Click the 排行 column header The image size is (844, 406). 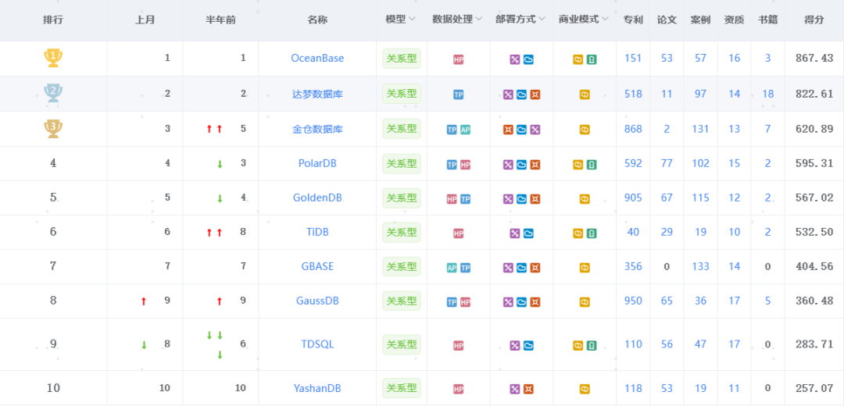53,20
